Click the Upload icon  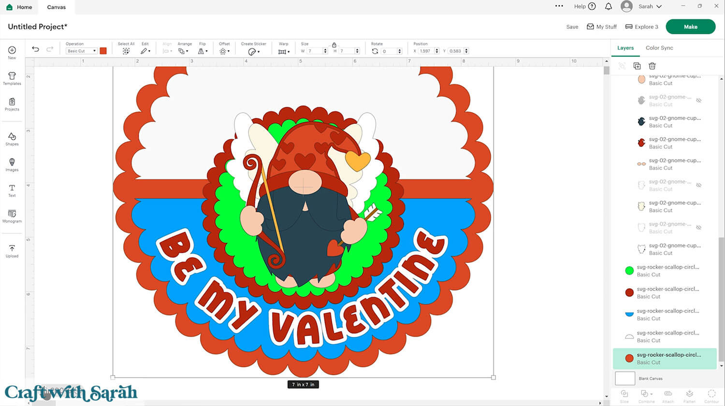tap(12, 250)
